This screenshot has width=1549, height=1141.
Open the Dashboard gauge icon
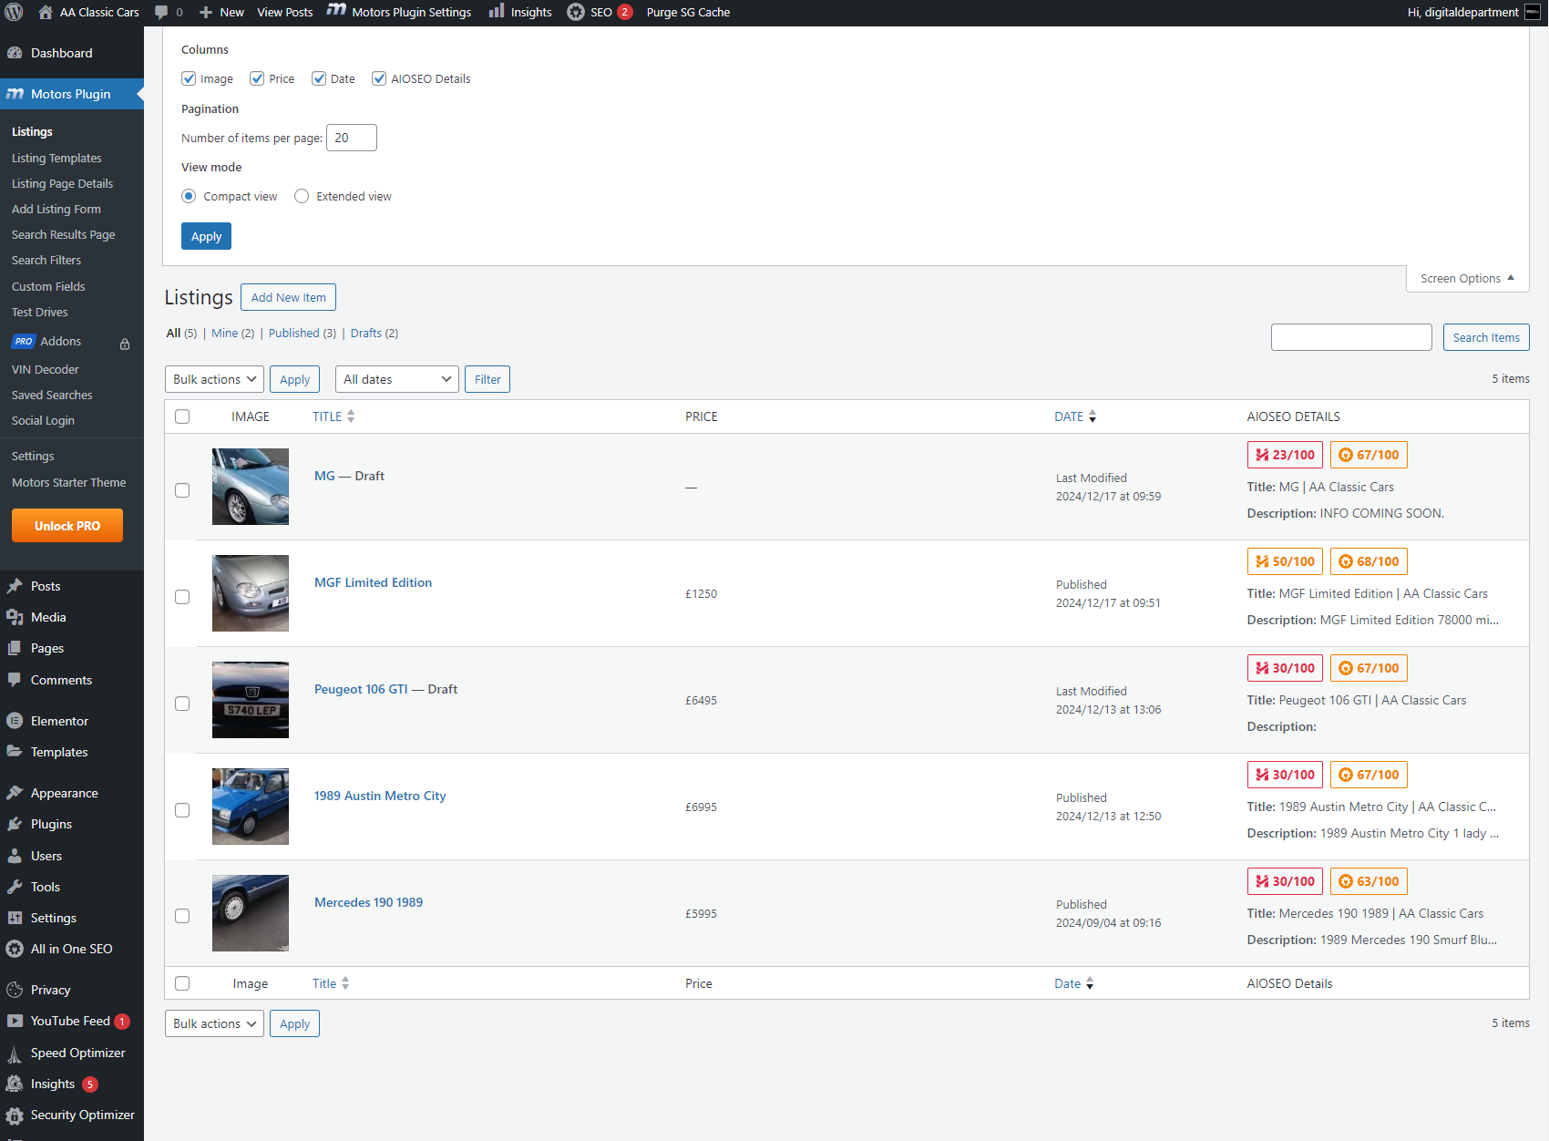[15, 53]
